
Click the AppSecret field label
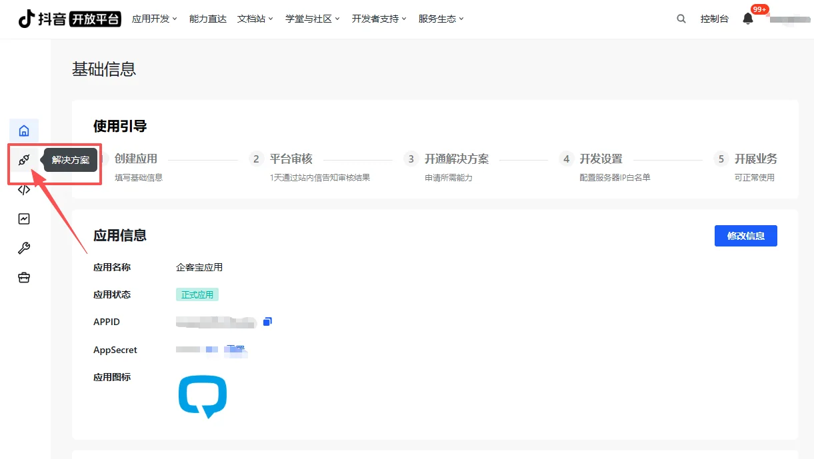pos(115,350)
